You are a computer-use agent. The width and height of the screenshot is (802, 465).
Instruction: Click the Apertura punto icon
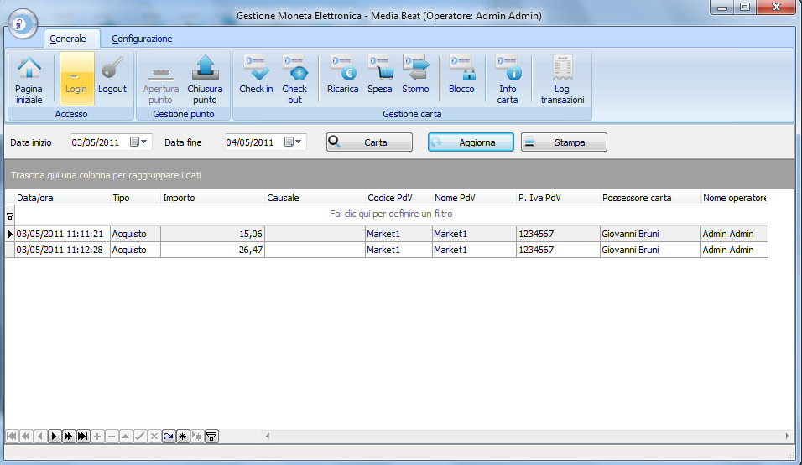pos(160,80)
